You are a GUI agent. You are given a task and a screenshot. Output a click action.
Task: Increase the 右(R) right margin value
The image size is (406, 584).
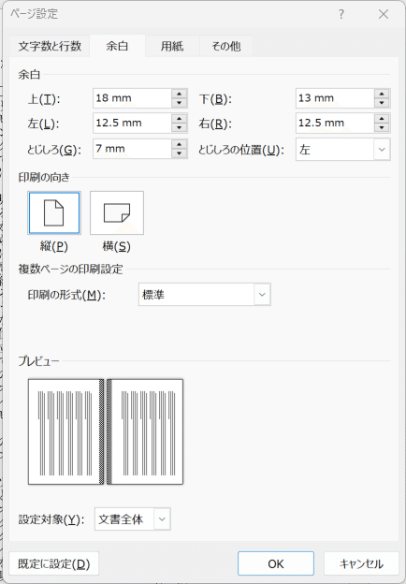pos(382,119)
